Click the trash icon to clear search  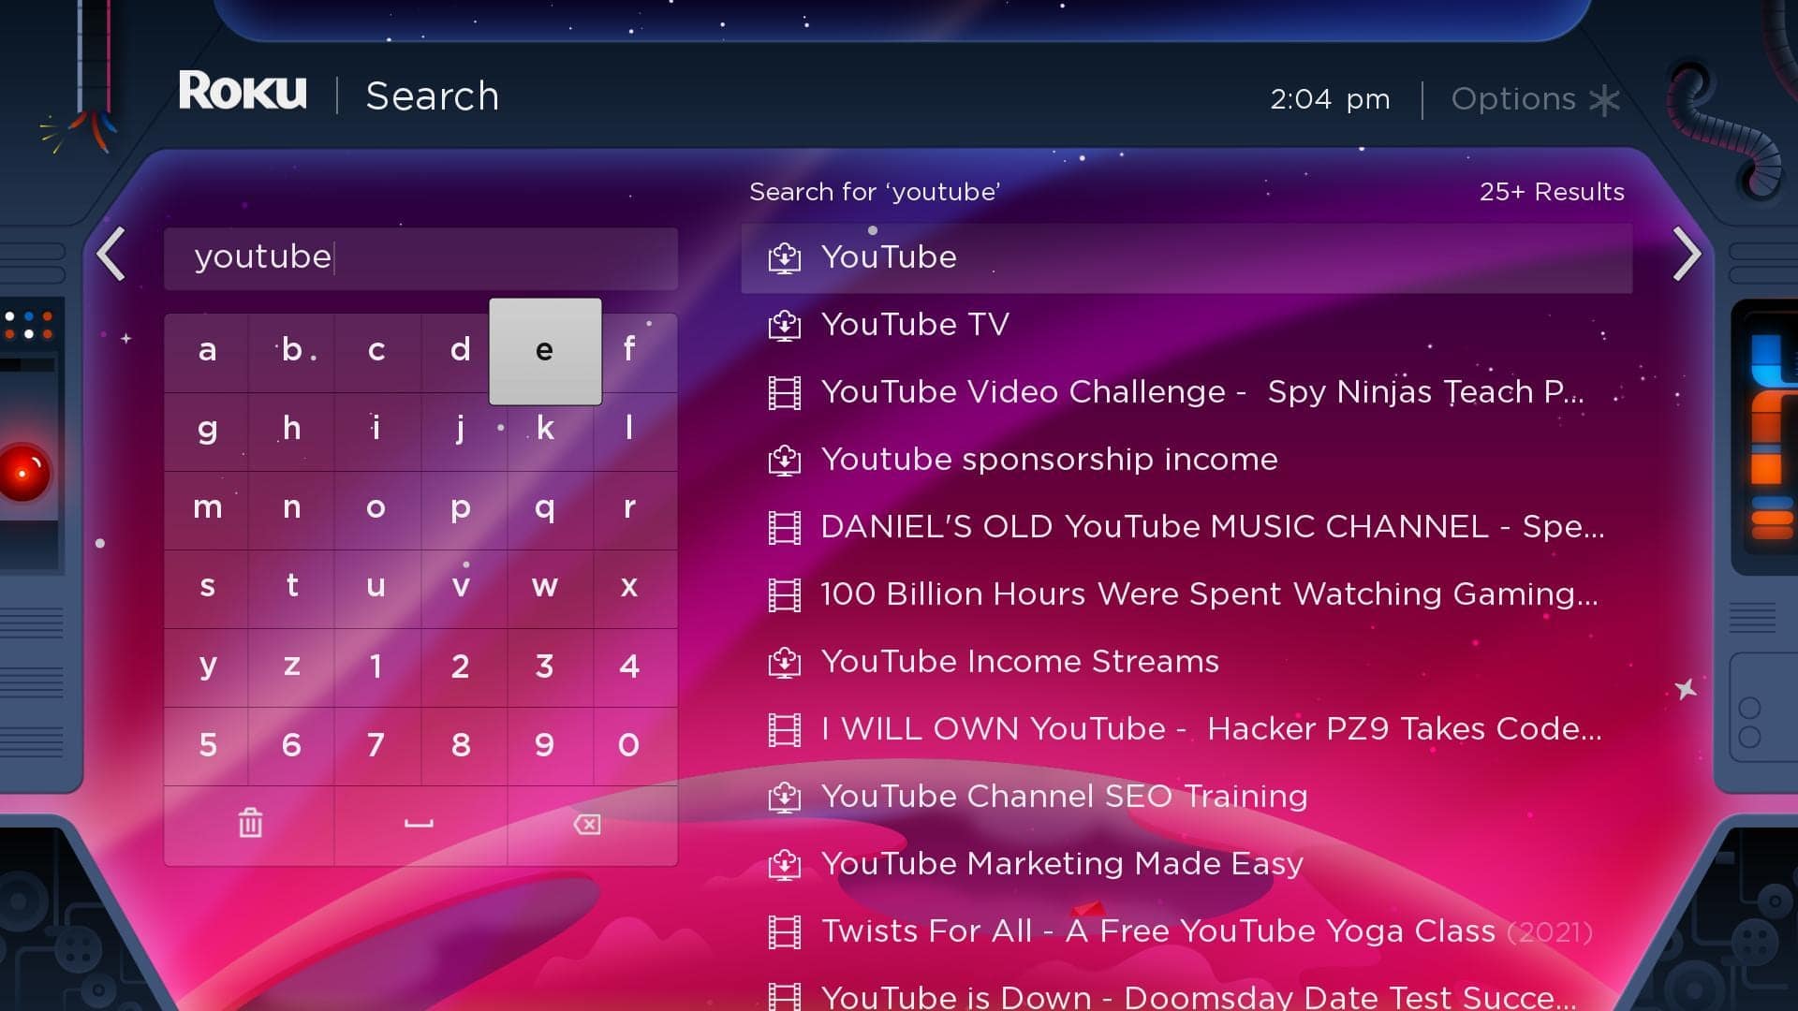coord(250,824)
